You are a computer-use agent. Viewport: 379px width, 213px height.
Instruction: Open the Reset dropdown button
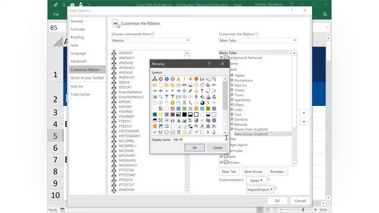pyautogui.click(x=256, y=180)
